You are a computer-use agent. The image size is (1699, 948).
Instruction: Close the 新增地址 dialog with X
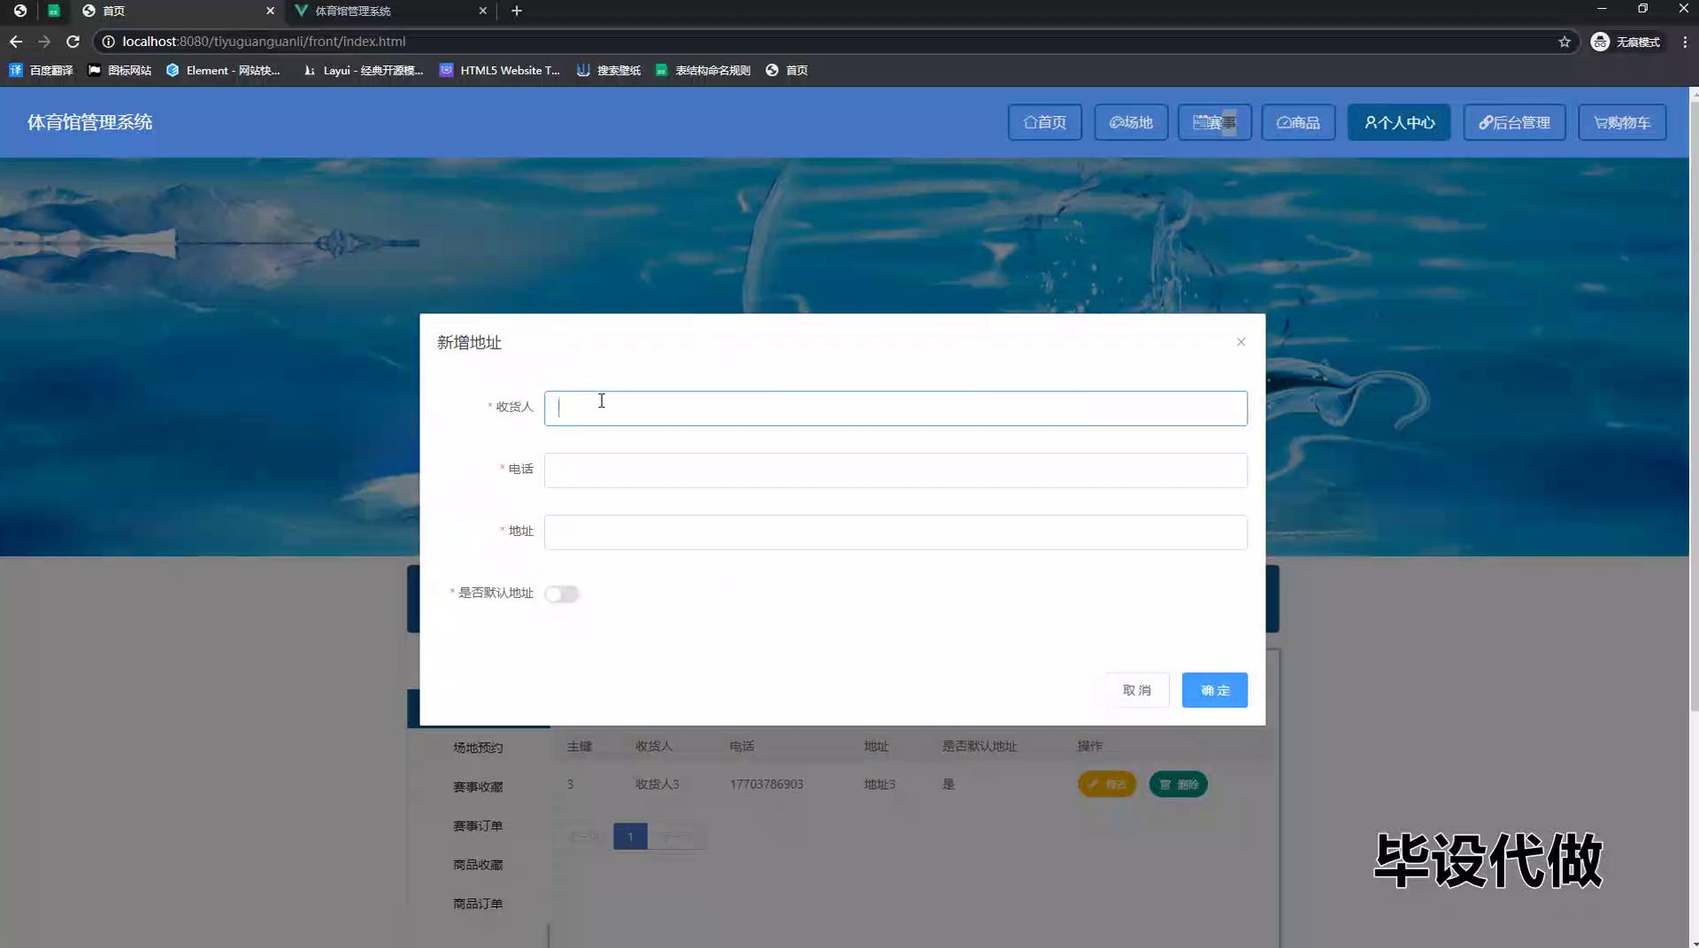pyautogui.click(x=1241, y=342)
